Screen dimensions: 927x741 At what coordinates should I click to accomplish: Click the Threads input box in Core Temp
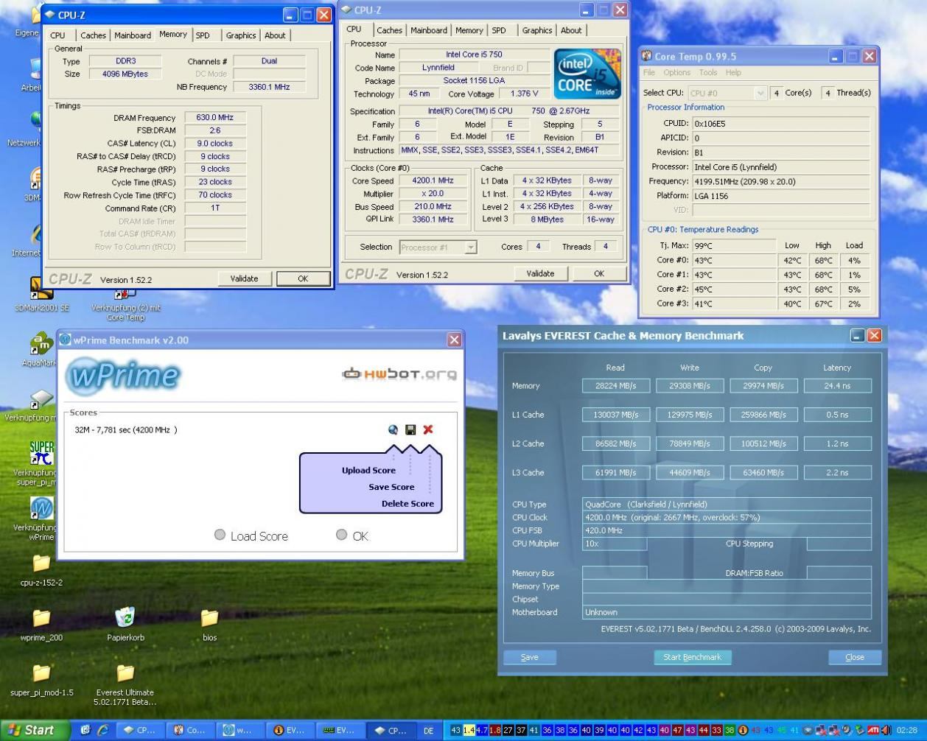(828, 93)
